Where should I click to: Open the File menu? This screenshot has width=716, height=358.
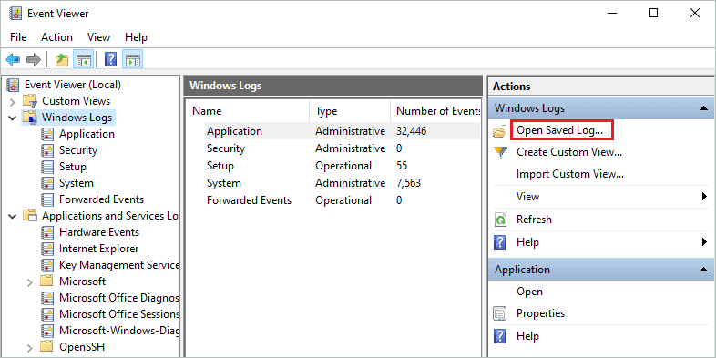[18, 37]
